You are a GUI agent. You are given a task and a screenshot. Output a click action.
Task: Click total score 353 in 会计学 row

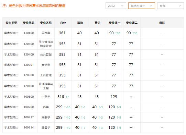(x=62, y=65)
